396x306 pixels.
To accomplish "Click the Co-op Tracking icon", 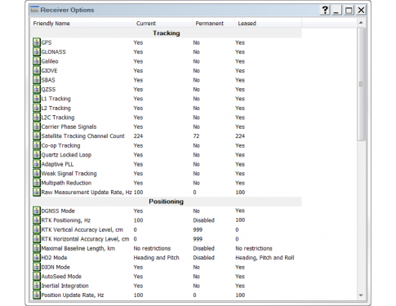I will click(37, 145).
